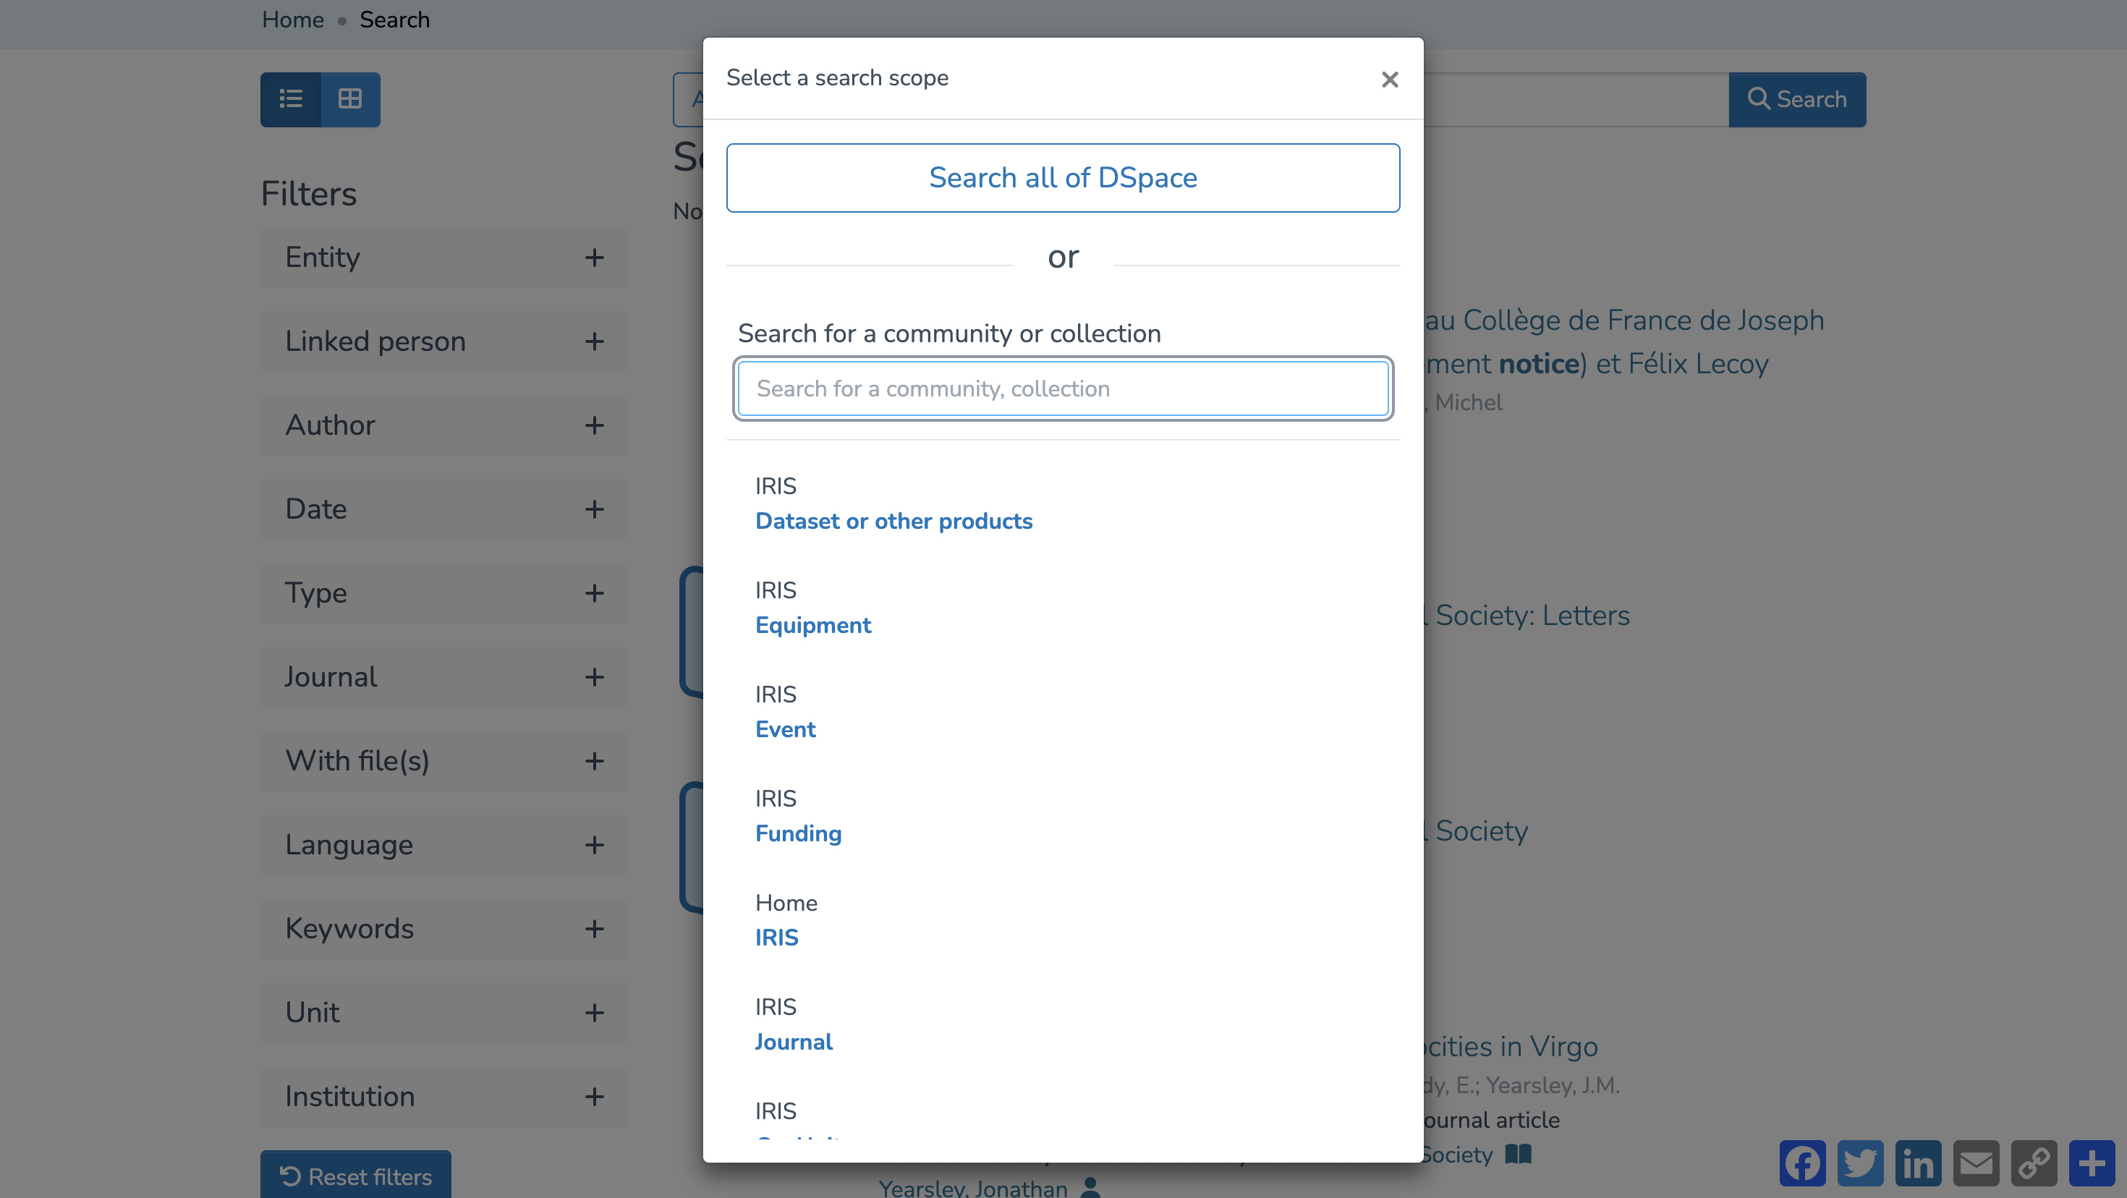This screenshot has width=2127, height=1198.
Task: Pick the Funding collection scope
Action: point(797,833)
